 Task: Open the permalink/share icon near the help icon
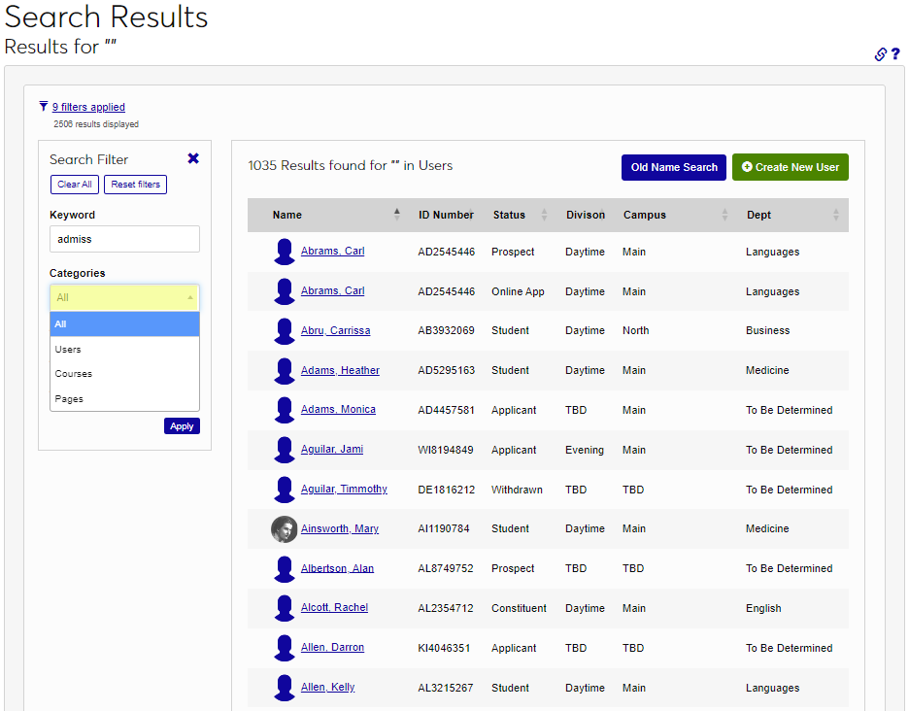coord(880,54)
